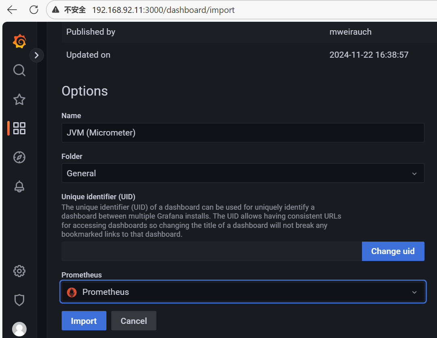Viewport: 437px width, 338px height.
Task: Open the Explore compass icon
Action: (19, 157)
